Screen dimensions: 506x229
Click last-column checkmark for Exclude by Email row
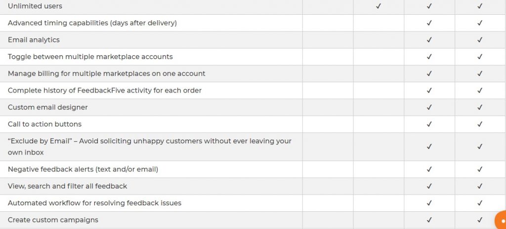tap(480, 147)
